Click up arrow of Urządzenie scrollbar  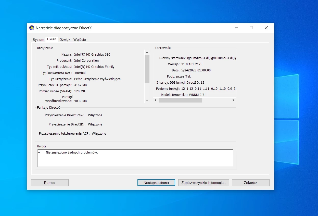point(147,52)
